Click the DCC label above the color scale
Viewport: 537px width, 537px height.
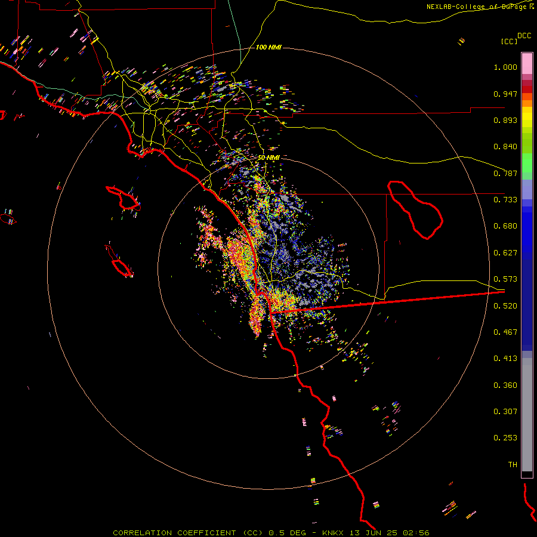click(x=524, y=35)
